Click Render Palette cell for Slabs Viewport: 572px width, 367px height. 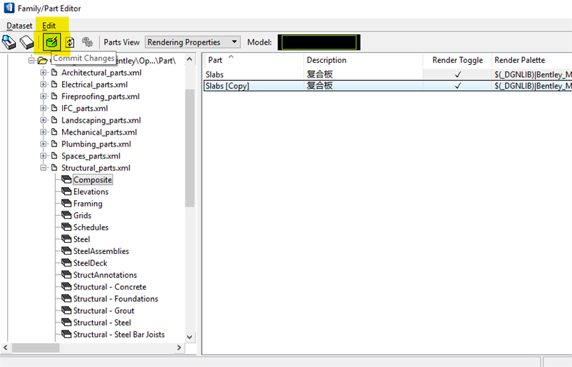point(532,75)
